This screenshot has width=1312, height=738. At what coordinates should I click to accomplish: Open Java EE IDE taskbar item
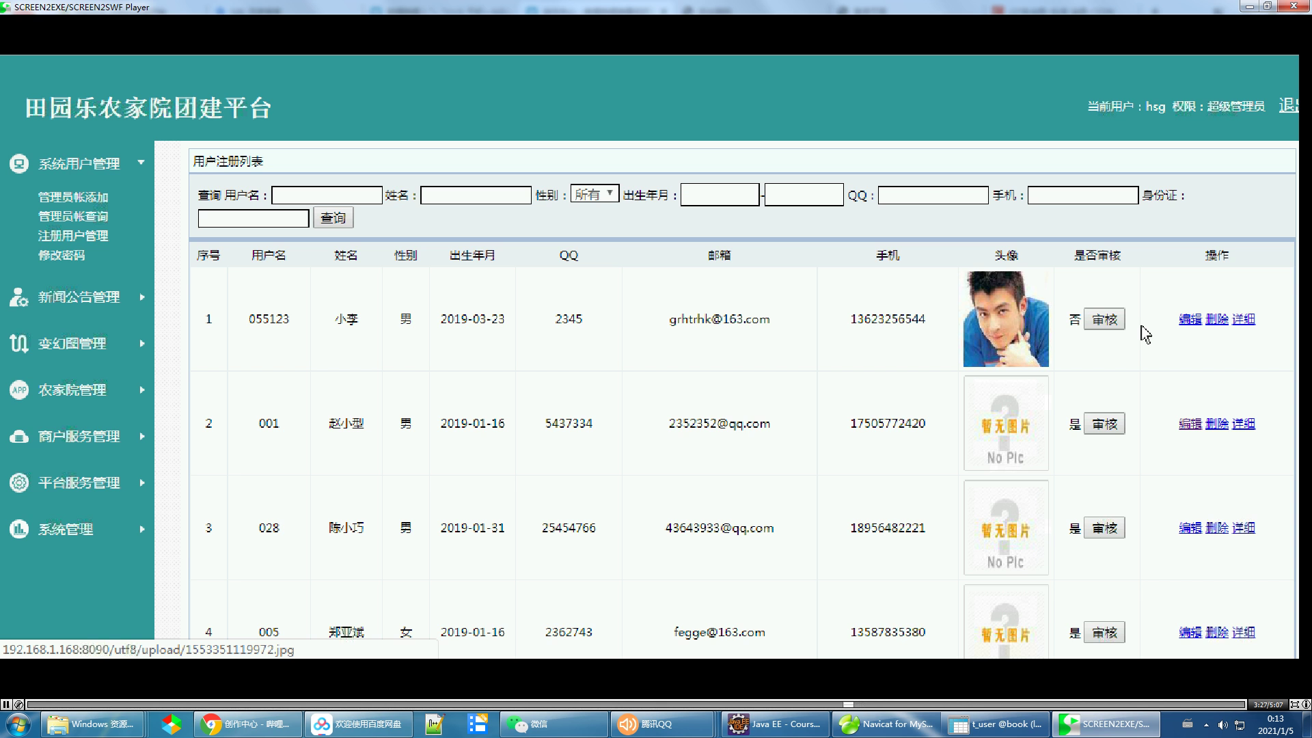point(776,724)
